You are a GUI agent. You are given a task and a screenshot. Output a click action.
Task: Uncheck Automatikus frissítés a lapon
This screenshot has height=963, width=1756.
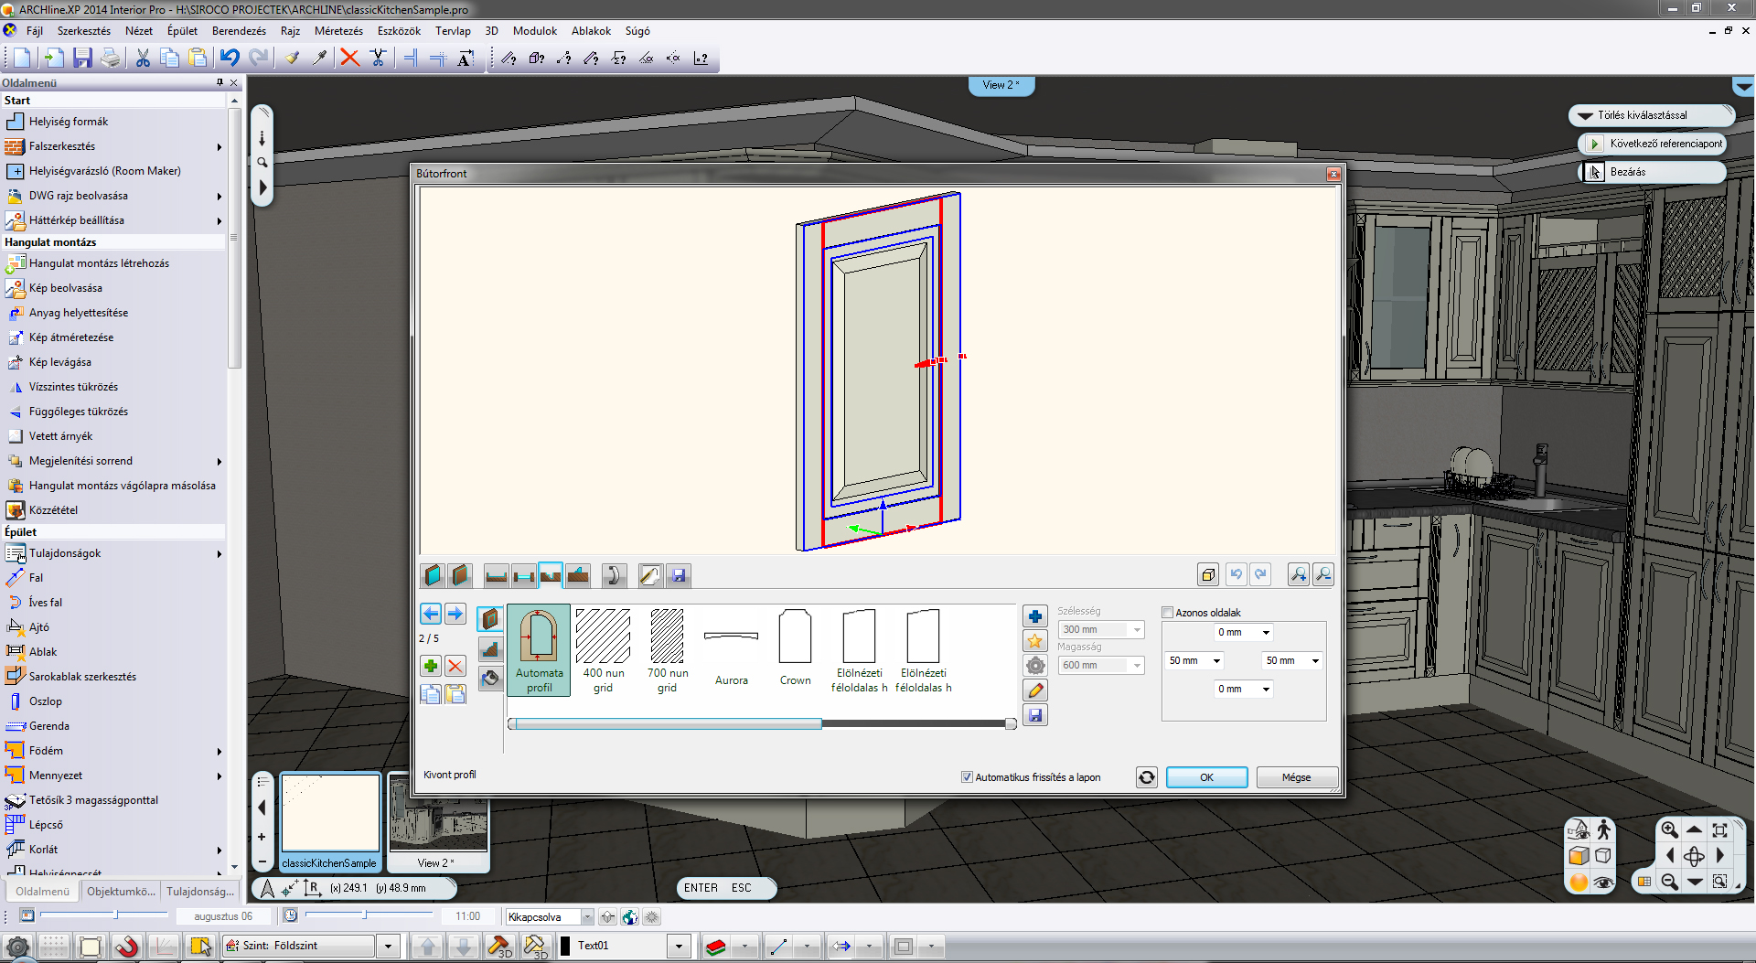click(x=967, y=777)
